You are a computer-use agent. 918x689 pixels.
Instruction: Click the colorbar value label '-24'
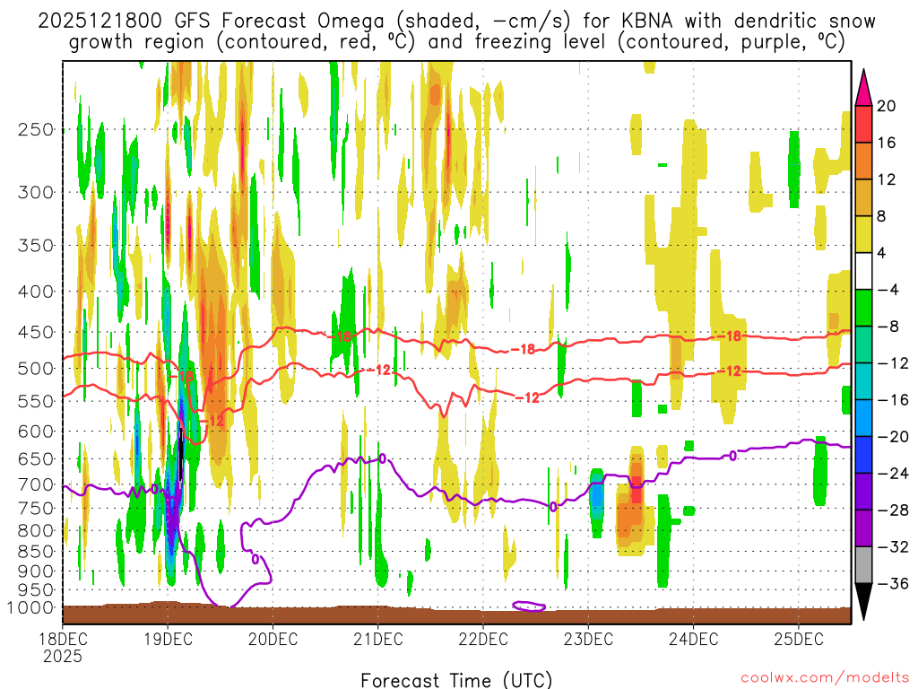tap(893, 474)
